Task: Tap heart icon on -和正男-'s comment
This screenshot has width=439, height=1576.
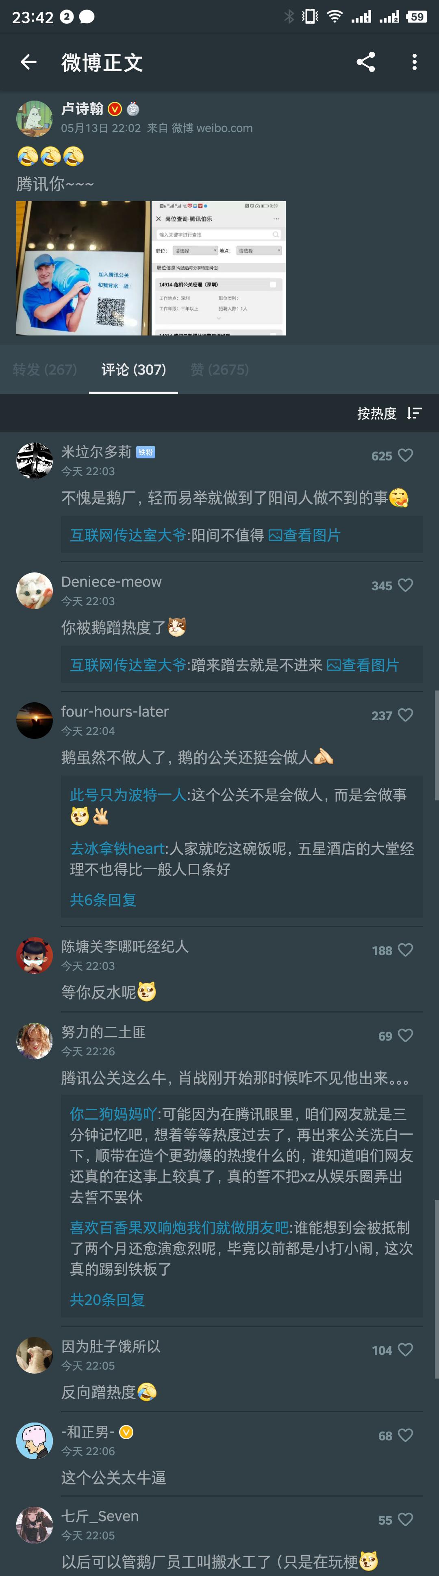Action: 405,1436
